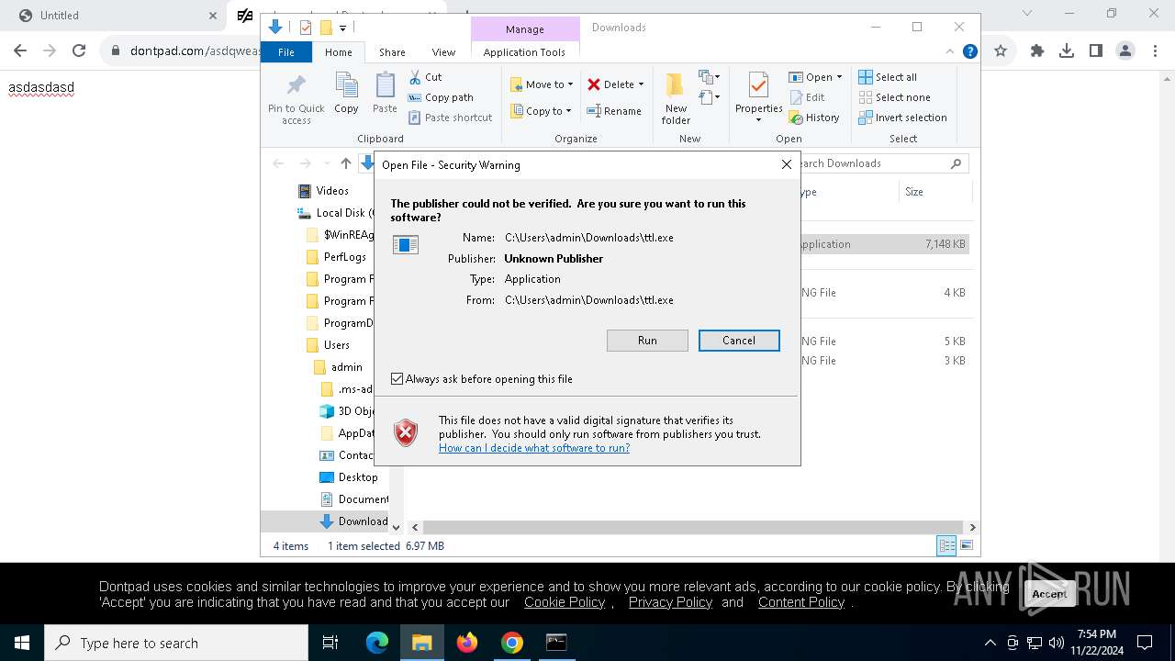Switch to the View ribbon tab
Screen dimensions: 1175x661
443,52
